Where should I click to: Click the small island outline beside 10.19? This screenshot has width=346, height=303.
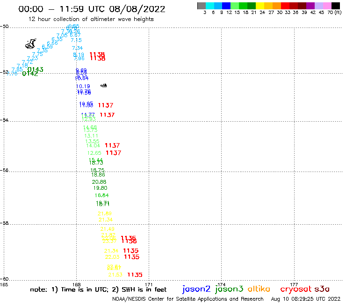tap(104, 85)
